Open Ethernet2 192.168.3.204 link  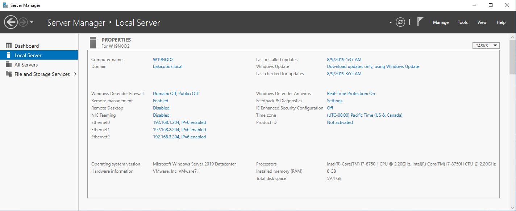[x=179, y=137]
